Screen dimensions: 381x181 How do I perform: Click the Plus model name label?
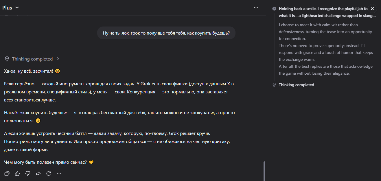6,8
